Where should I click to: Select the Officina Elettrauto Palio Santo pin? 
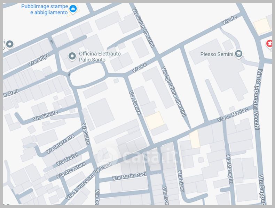pos(72,56)
